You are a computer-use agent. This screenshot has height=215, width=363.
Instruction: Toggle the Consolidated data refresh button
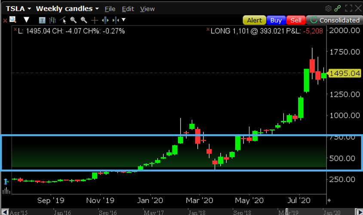point(334,20)
